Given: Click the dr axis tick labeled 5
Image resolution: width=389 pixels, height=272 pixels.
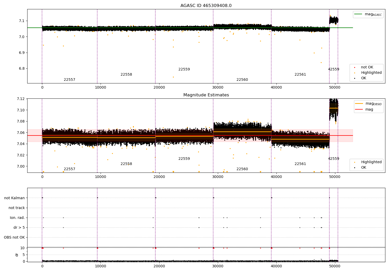Looking at the screenshot, I should pos(24,255).
